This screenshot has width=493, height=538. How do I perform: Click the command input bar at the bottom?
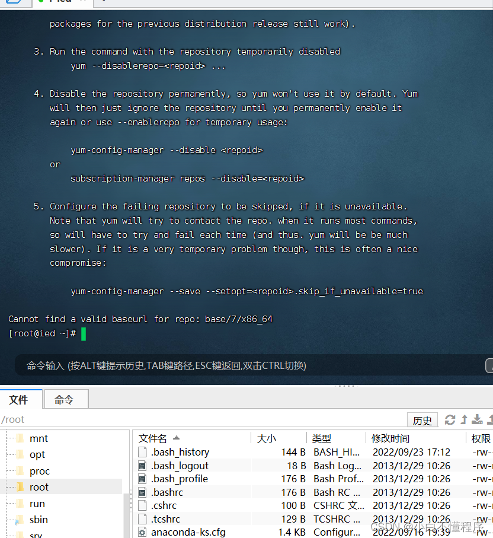tap(237, 366)
